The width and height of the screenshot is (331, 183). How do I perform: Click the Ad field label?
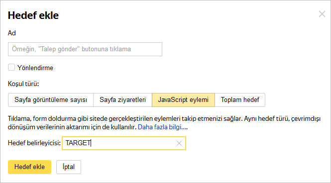click(x=12, y=33)
